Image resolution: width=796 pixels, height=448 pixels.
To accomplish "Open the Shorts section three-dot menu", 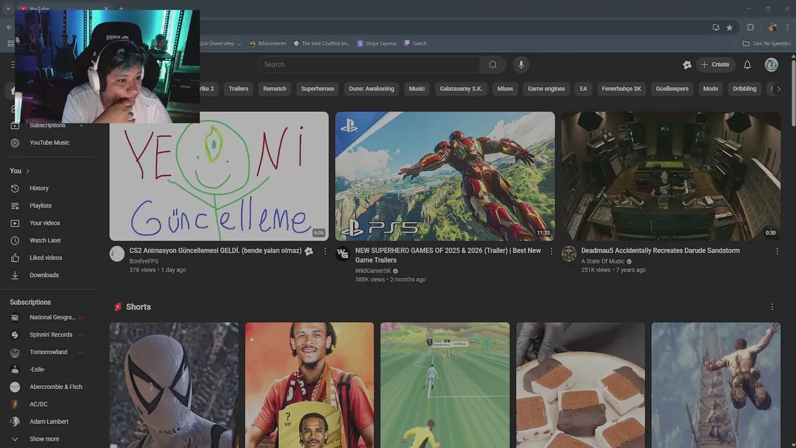I will pyautogui.click(x=772, y=307).
